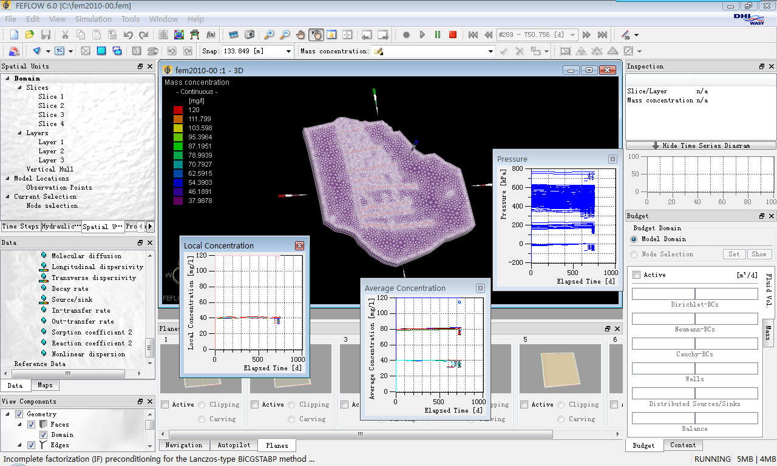Switch to the Maps tab
This screenshot has height=466, width=777.
[x=45, y=385]
